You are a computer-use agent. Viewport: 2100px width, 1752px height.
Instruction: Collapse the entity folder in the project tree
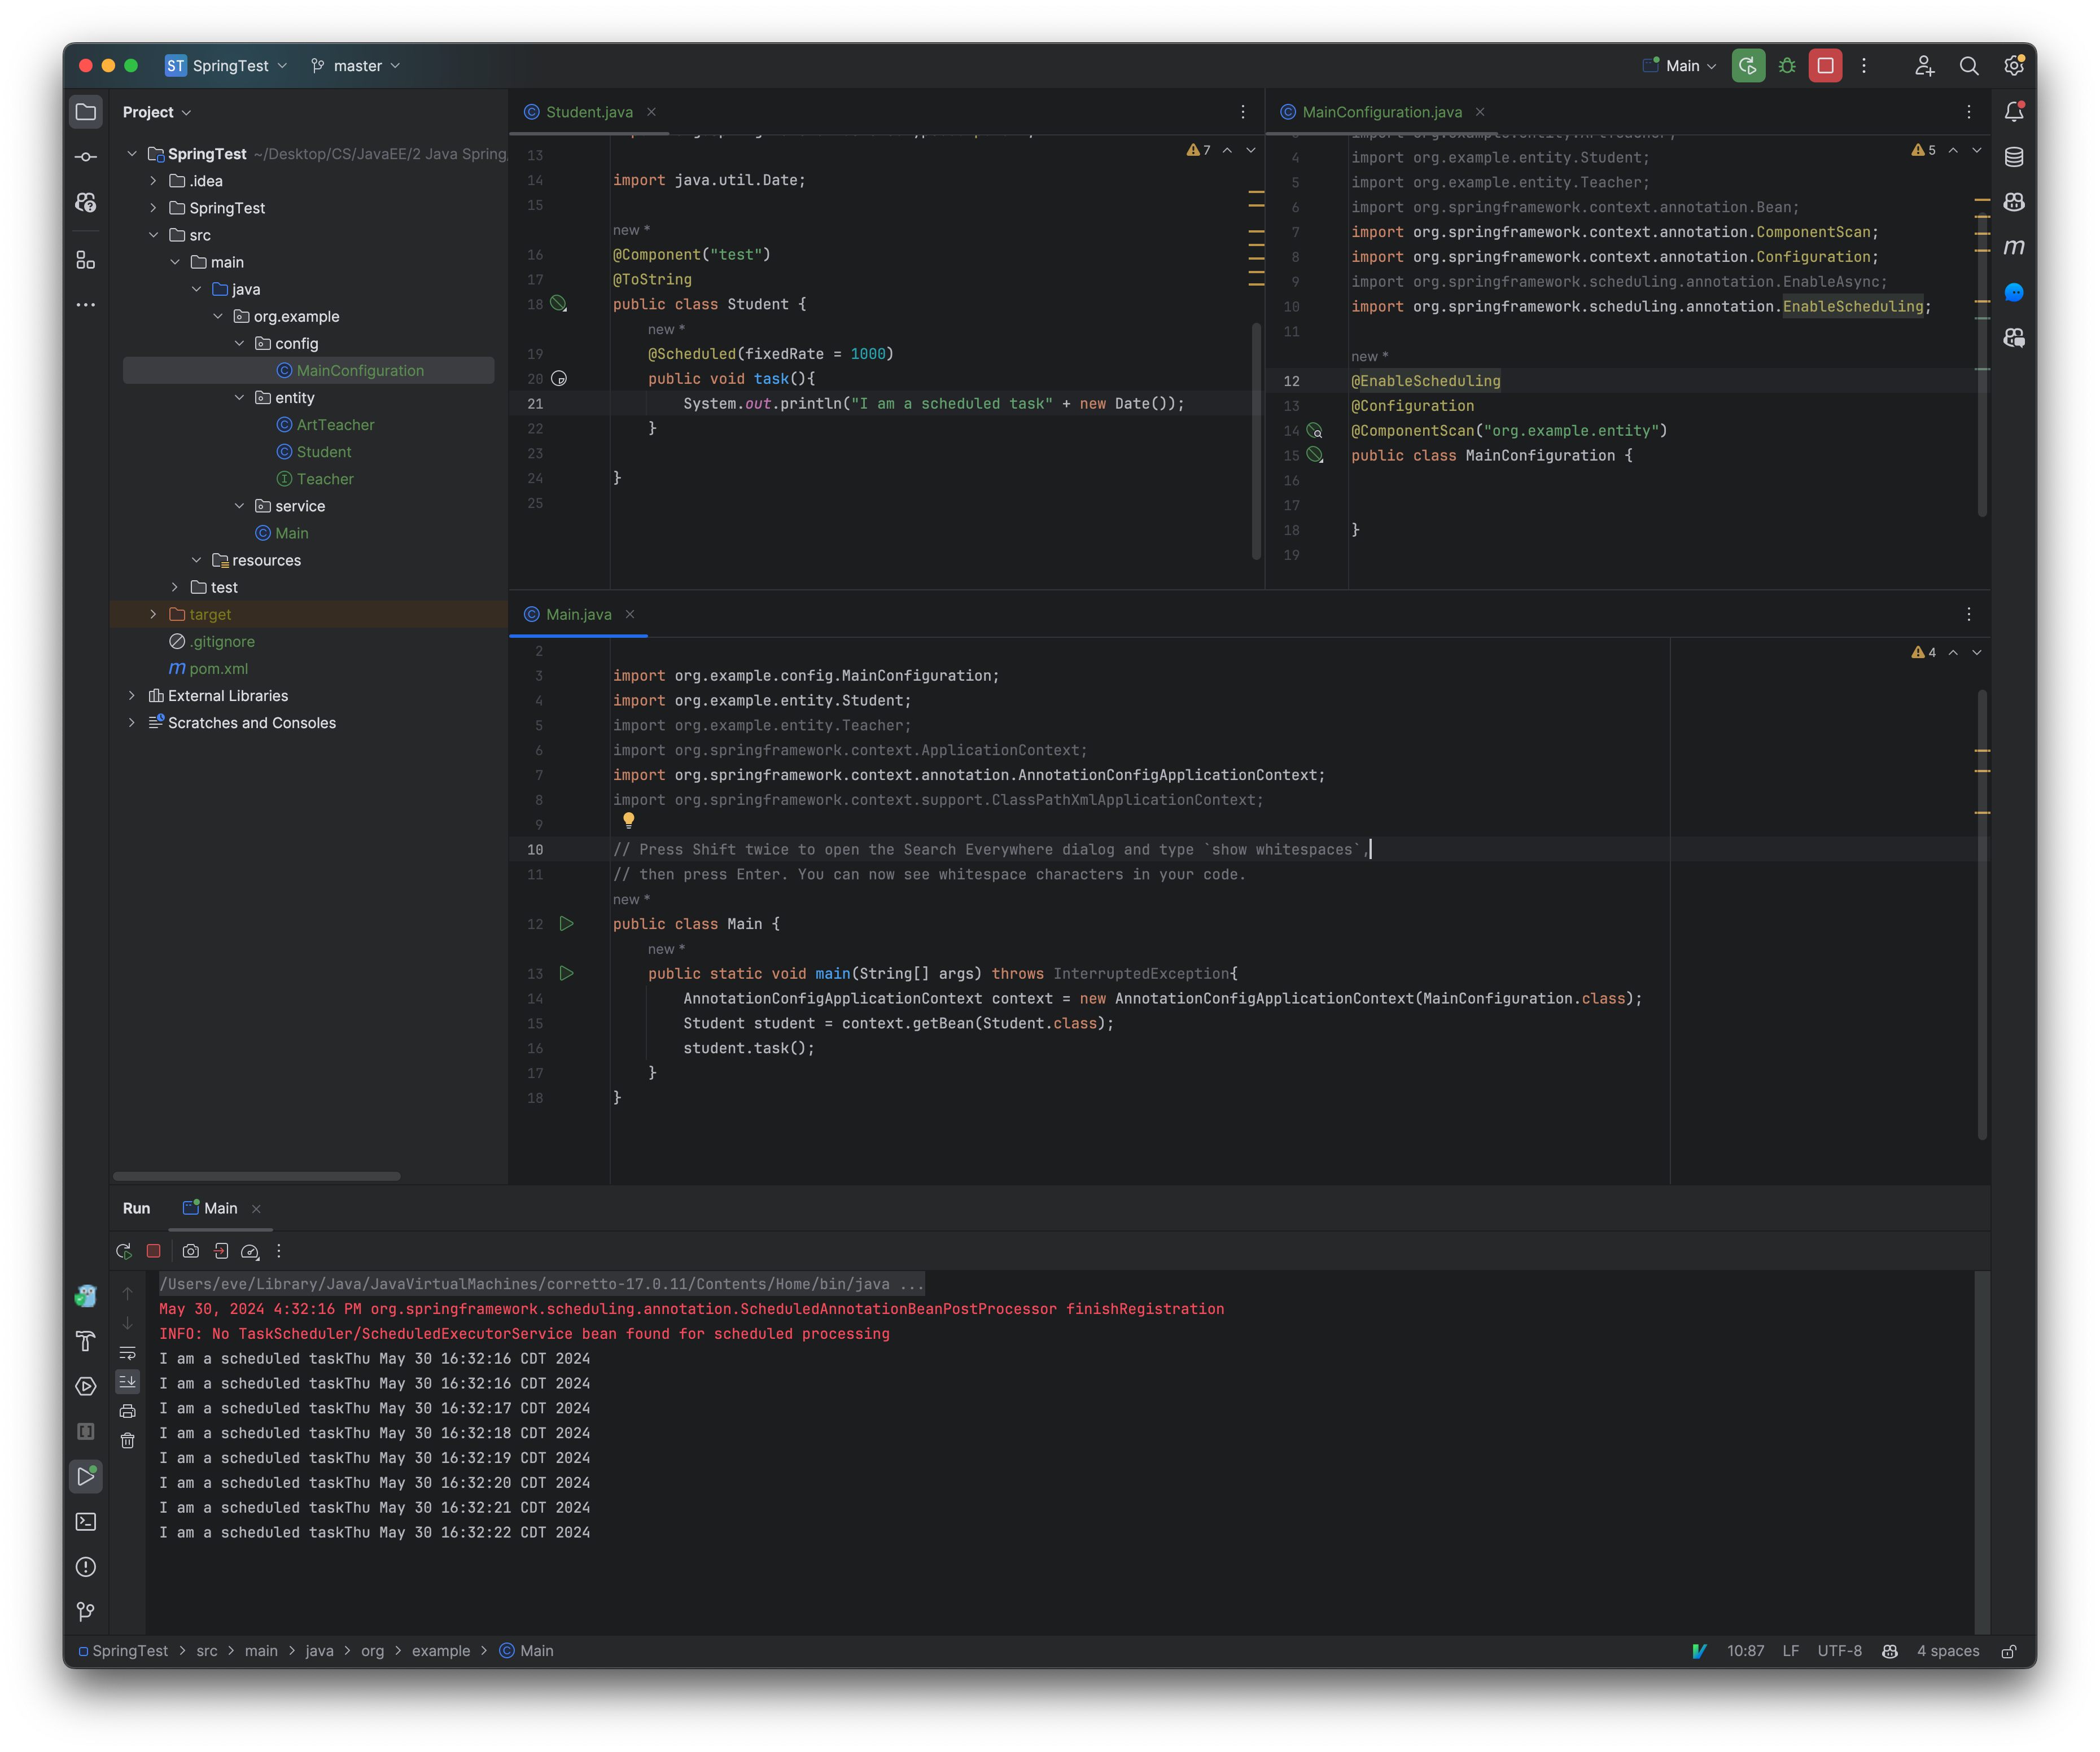[240, 397]
